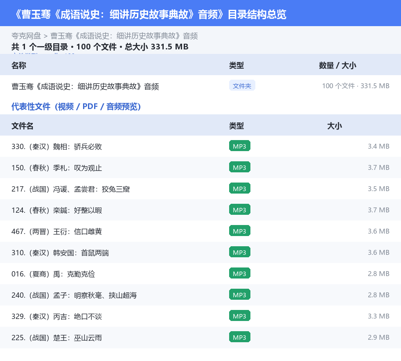Screen dimensions: 401x361
Task: Click MP3 badge for 楚王：巫山云雨
Action: 240,337
